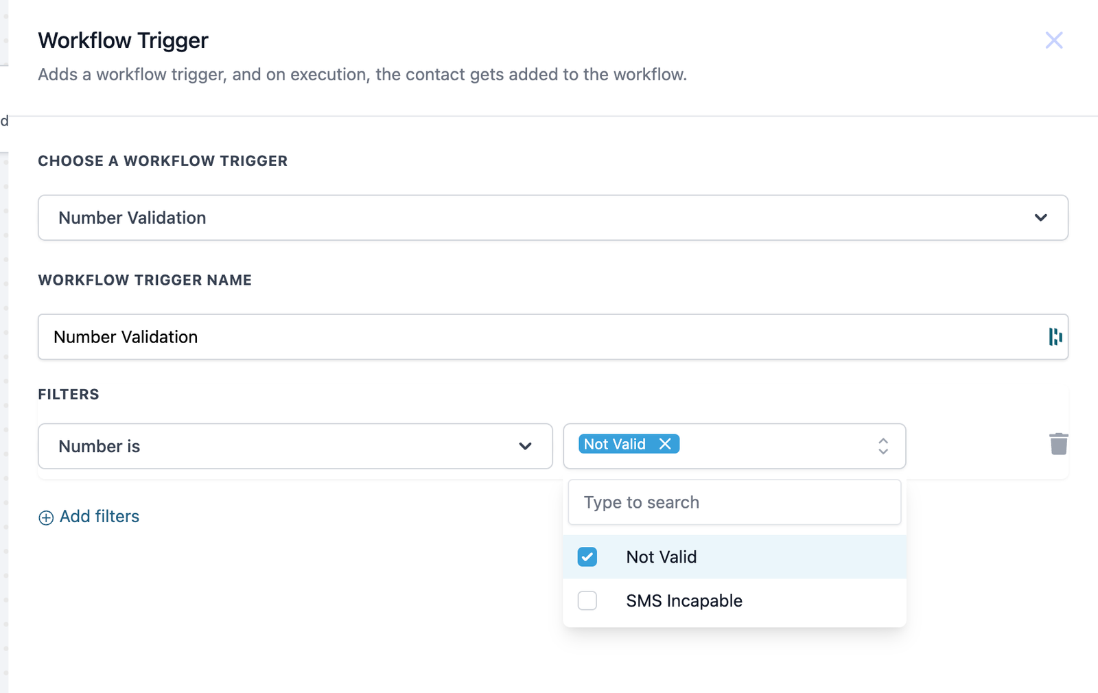Click the Type to search box
The width and height of the screenshot is (1098, 693).
pos(734,502)
